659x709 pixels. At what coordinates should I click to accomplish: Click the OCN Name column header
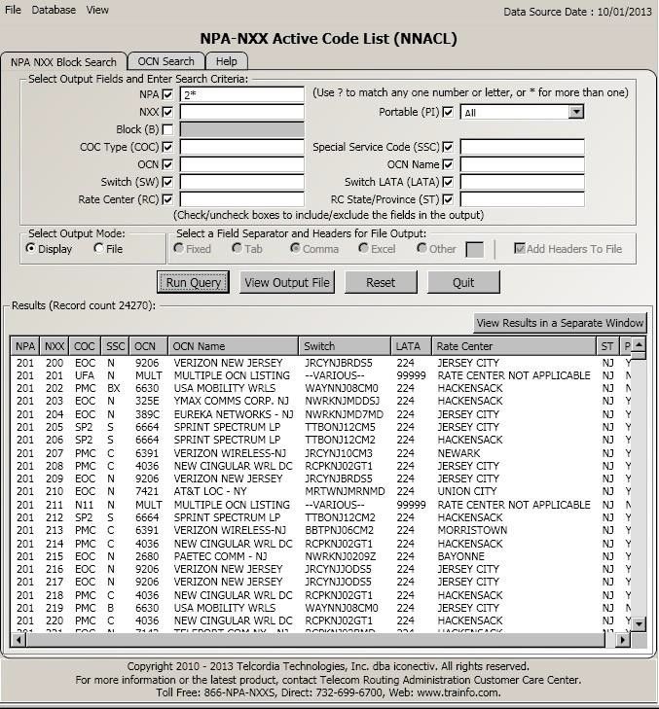pos(233,346)
